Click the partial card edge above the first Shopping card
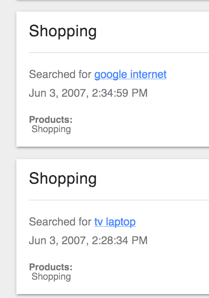Viewport: 209px width, 298px height. tap(113, 0)
